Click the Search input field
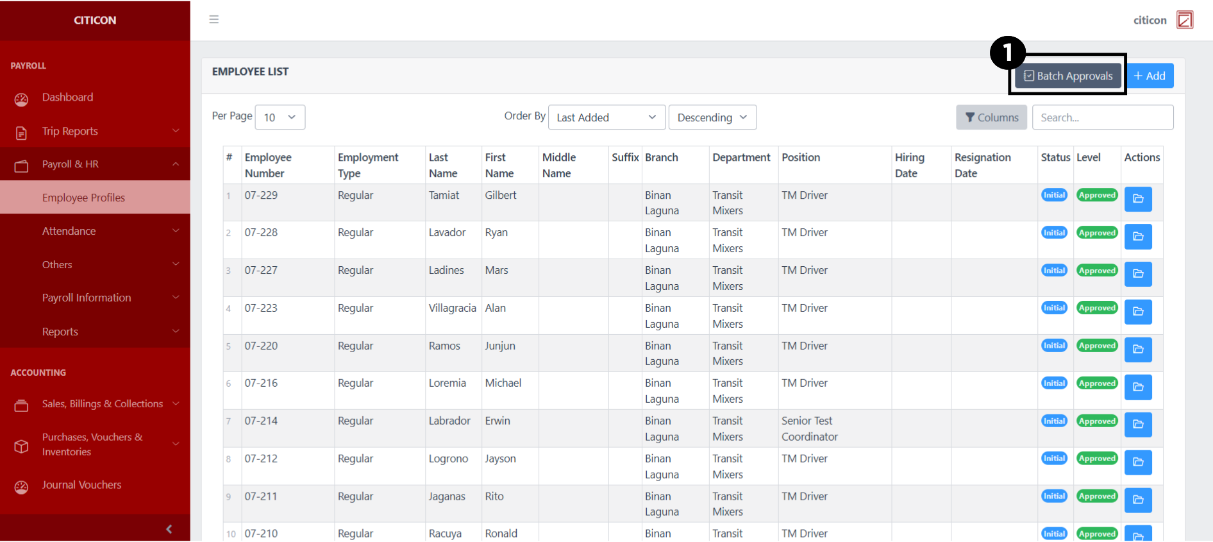 pos(1102,117)
